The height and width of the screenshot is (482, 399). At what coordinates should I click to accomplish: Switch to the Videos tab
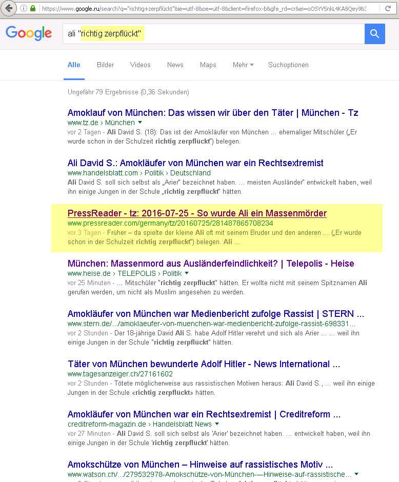tap(140, 65)
